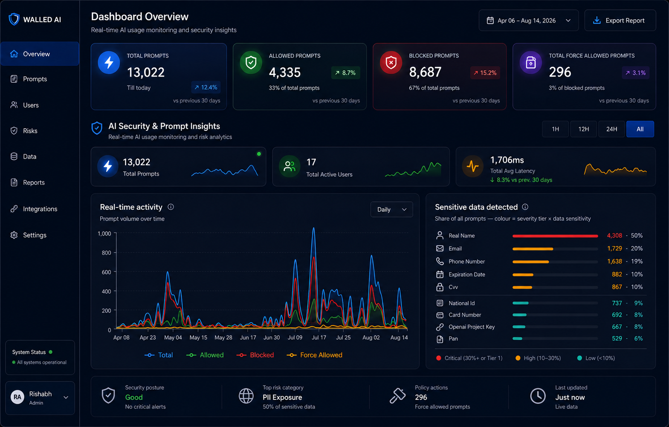This screenshot has height=427, width=669.
Task: Click the System Status panel
Action: tap(40, 357)
